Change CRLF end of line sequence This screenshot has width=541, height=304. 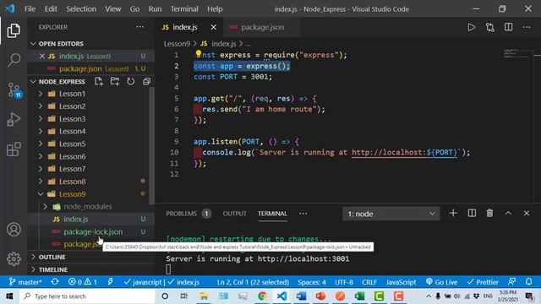click(x=369, y=282)
